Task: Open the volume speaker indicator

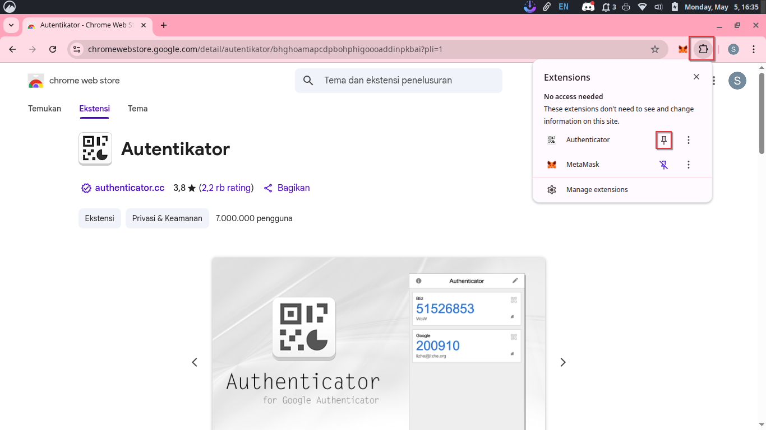Action: tap(658, 7)
